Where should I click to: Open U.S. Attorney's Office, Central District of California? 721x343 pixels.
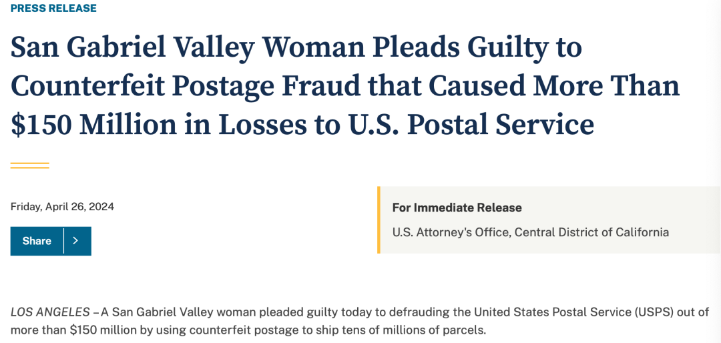tap(531, 232)
